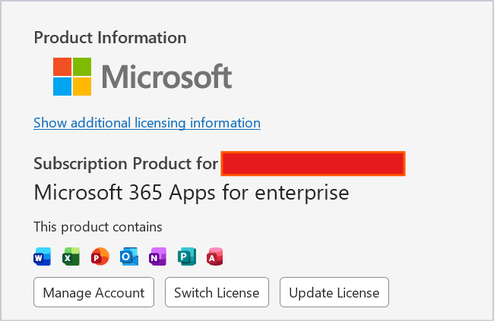
Task: Click Microsoft 365 Apps for enterprise text
Action: pos(192,193)
